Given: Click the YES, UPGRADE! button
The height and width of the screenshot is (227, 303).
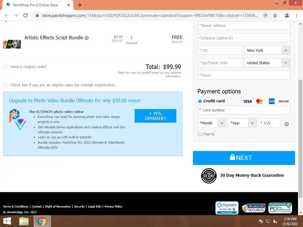Looking at the screenshot, I should pyautogui.click(x=155, y=116).
